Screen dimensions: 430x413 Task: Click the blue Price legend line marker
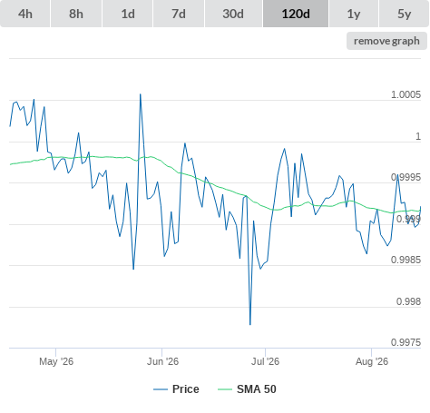[x=161, y=389]
